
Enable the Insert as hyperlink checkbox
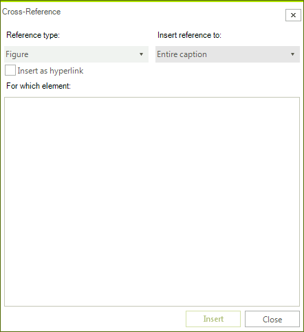tap(10, 70)
